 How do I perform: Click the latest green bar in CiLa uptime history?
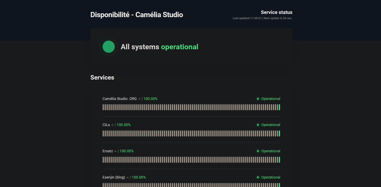click(x=279, y=133)
